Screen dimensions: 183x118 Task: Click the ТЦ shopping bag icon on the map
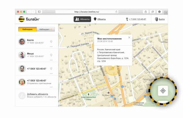tap(109, 92)
